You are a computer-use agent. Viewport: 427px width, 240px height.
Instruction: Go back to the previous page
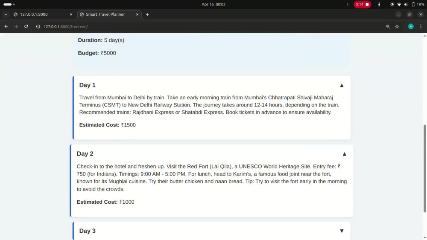[6, 26]
